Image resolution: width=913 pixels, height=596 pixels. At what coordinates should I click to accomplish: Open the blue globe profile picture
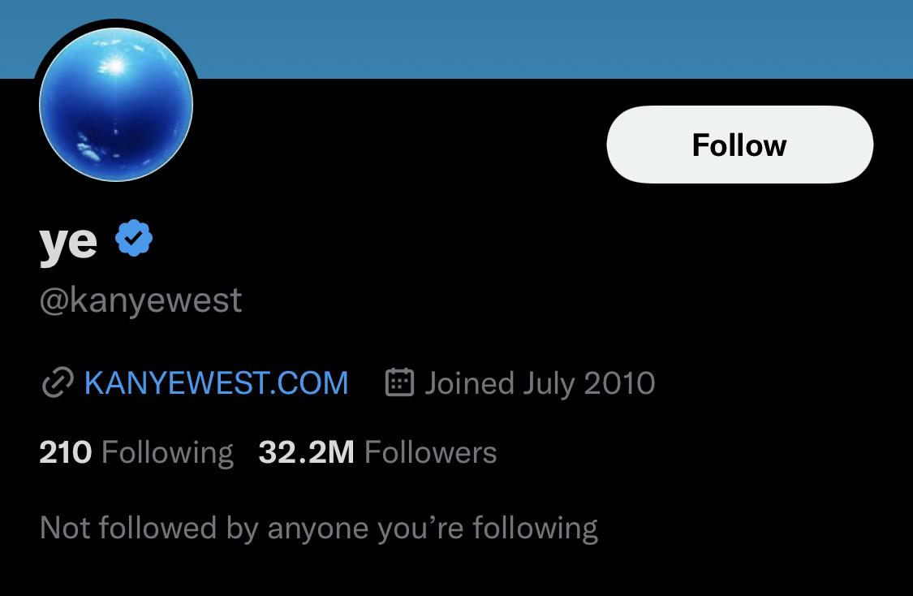[116, 104]
